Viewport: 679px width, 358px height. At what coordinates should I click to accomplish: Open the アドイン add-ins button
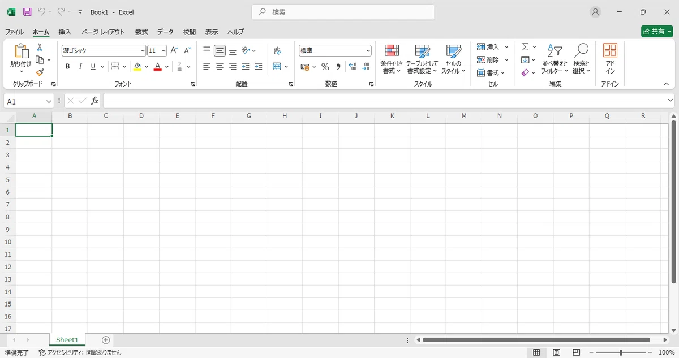(610, 59)
